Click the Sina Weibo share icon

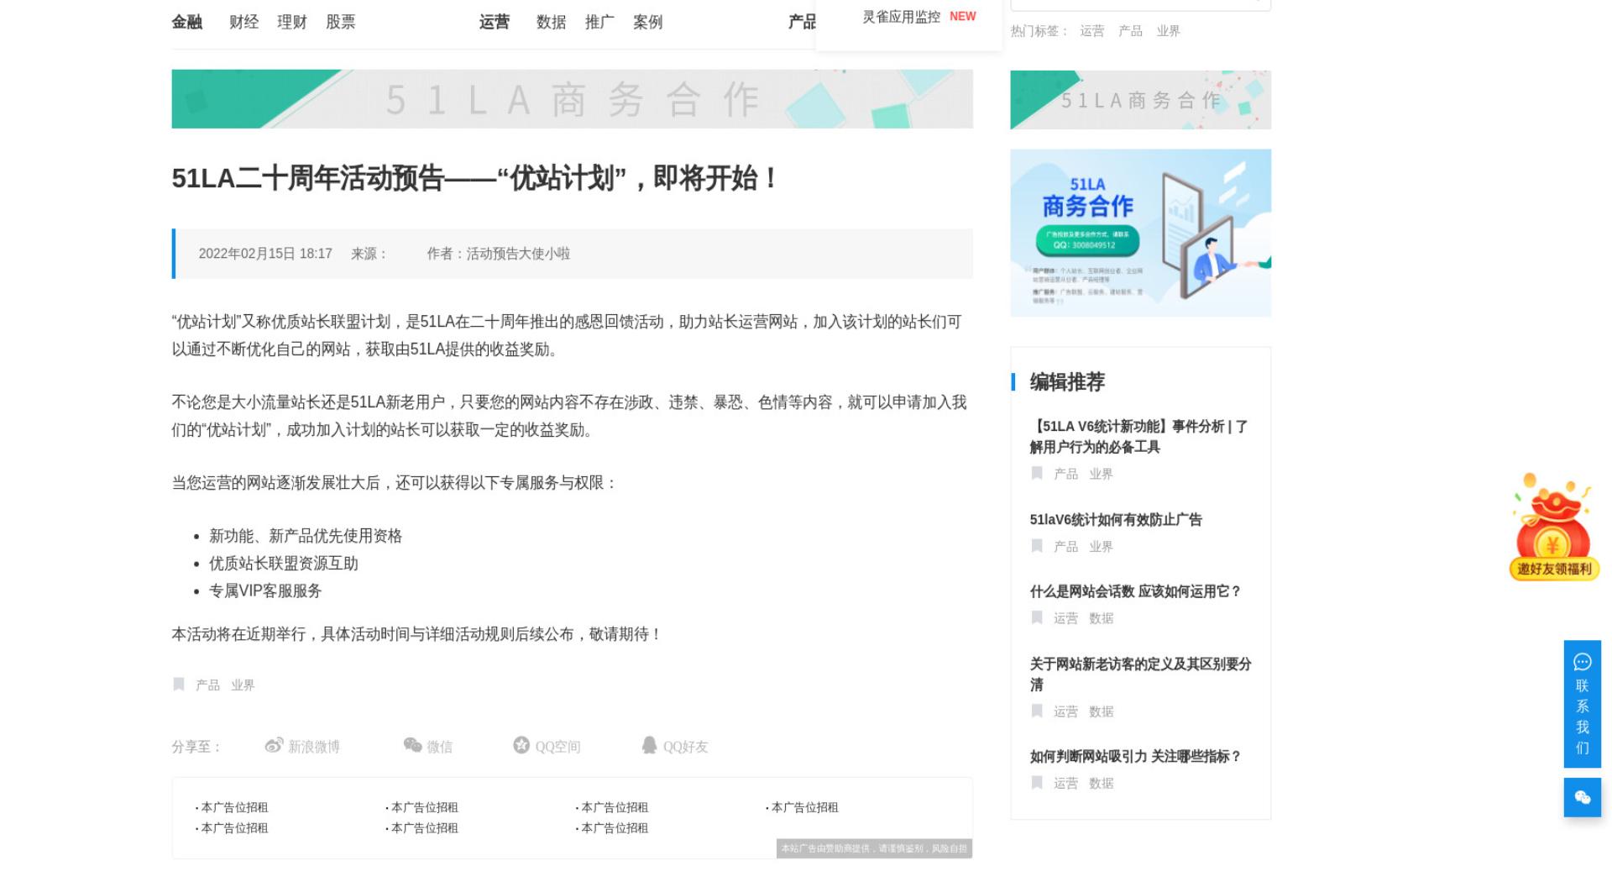(x=274, y=746)
